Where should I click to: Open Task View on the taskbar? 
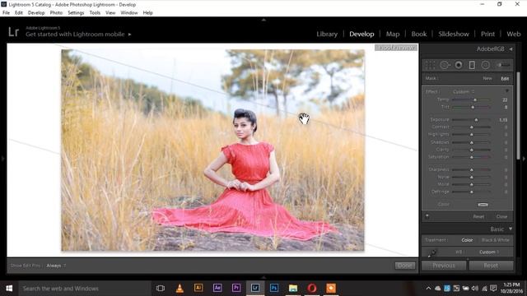pos(161,288)
